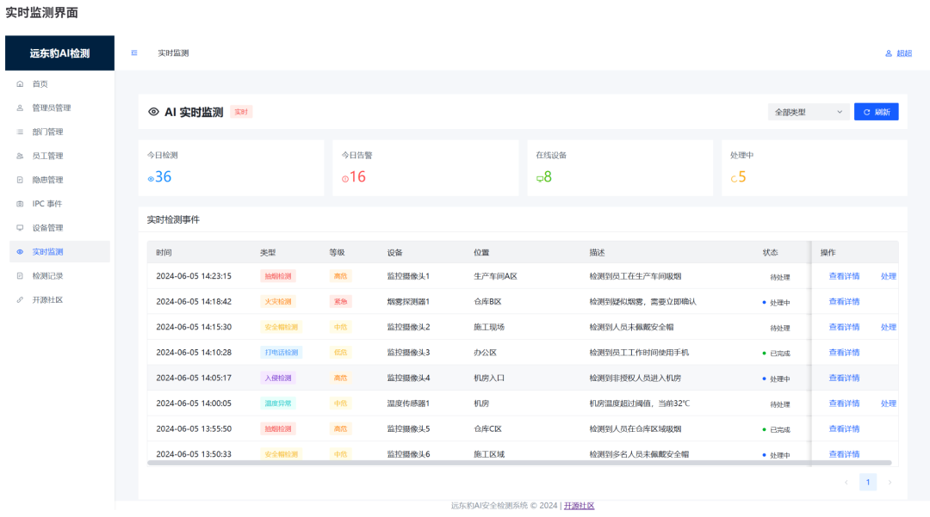Click 处理 for the 14:23:15 smoking event
Image resolution: width=930 pixels, height=517 pixels.
(x=888, y=276)
